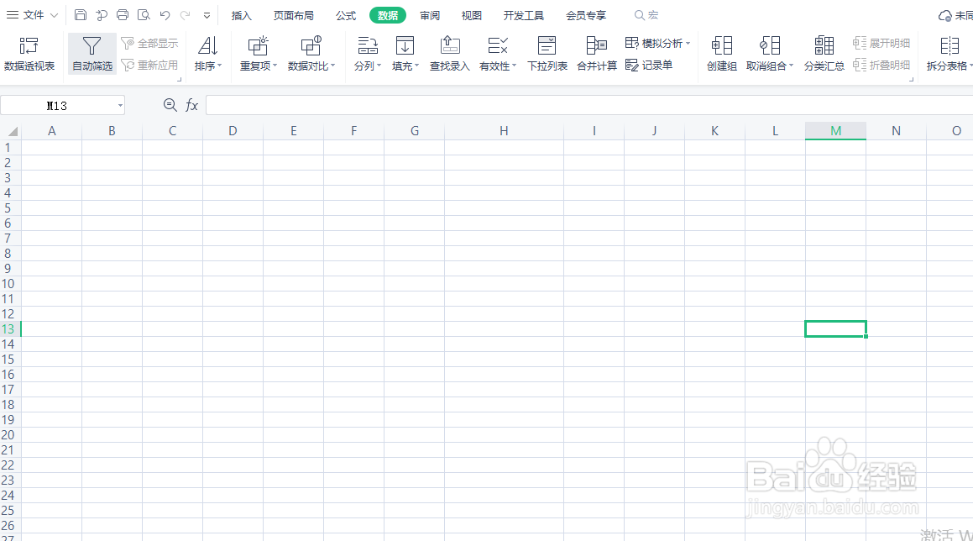Click into the formula bar input
Viewport: 973px width, 541px height.
point(589,106)
